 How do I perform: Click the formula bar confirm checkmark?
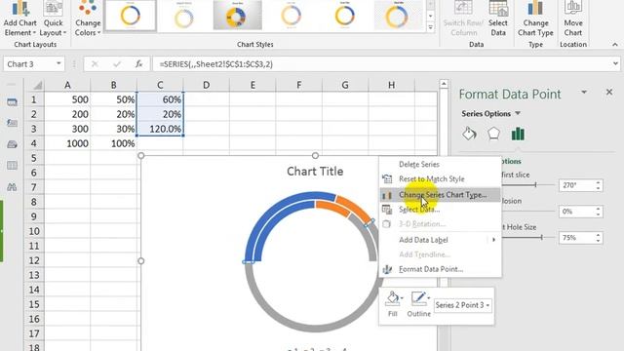click(x=117, y=64)
